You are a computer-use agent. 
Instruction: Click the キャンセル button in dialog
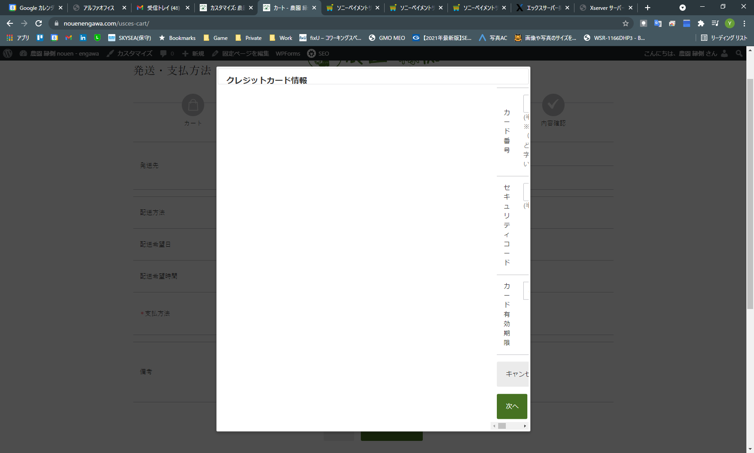(513, 374)
